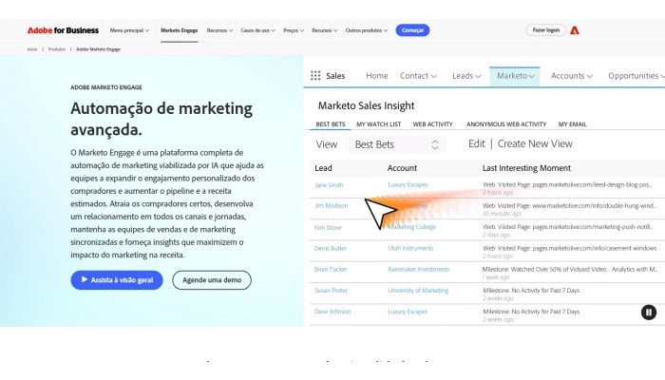Click the Adobe for Business logo
The width and height of the screenshot is (665, 380).
(x=63, y=30)
